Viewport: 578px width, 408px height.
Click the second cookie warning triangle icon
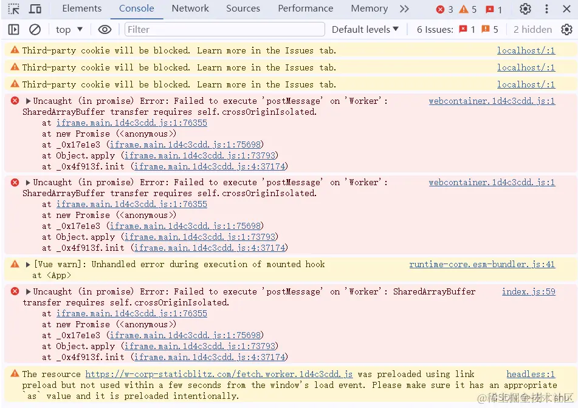tap(15, 67)
